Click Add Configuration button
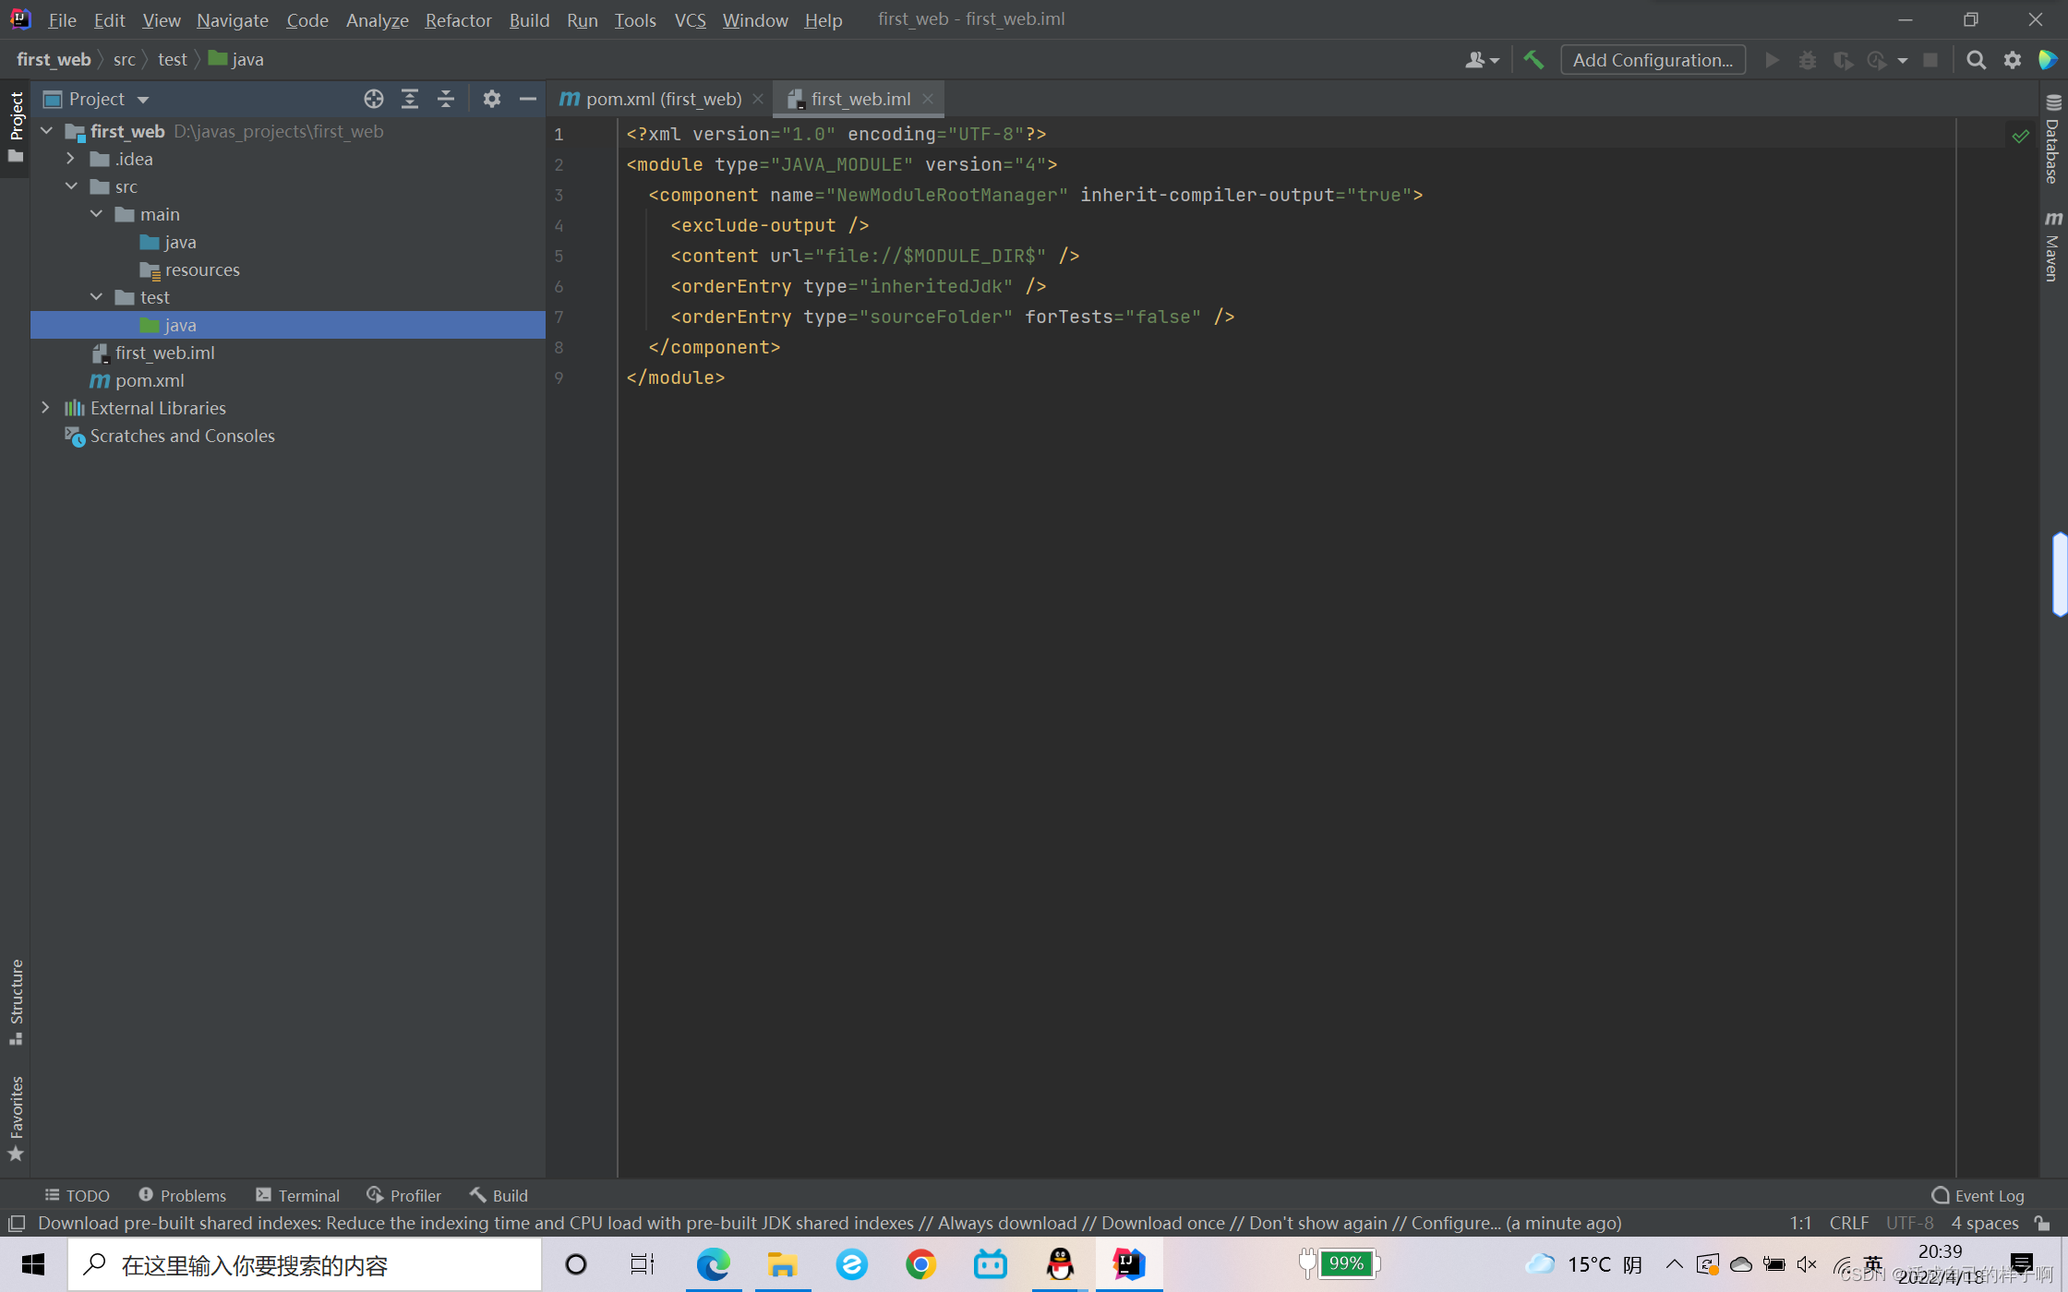The height and width of the screenshot is (1292, 2068). pyautogui.click(x=1653, y=60)
